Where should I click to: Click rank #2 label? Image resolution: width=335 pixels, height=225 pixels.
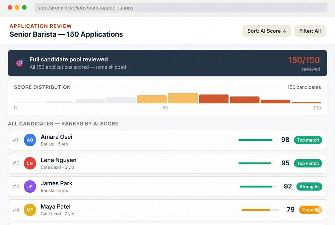coord(16,163)
